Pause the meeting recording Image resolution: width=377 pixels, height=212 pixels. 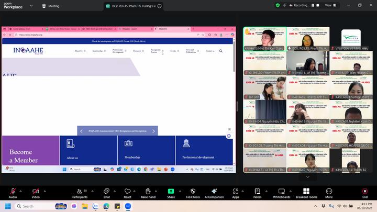click(x=313, y=5)
